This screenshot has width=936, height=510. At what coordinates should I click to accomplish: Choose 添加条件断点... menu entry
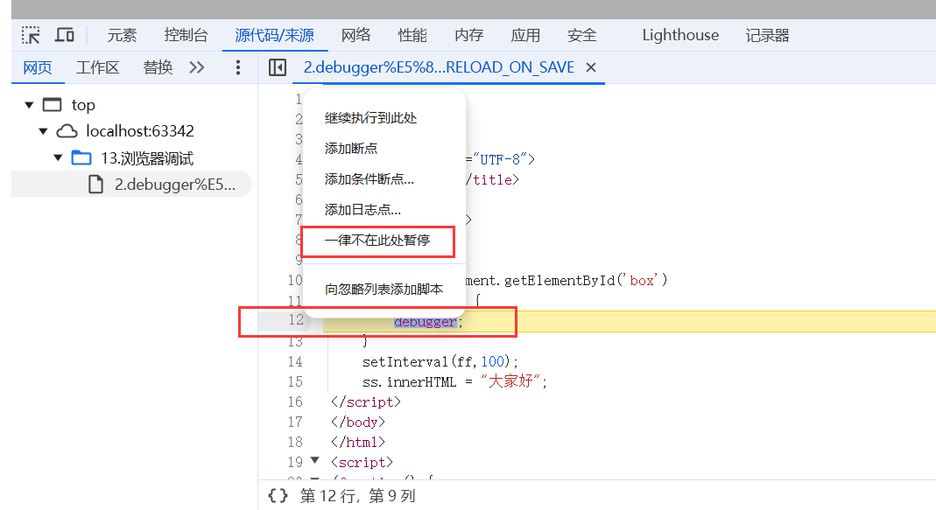pos(369,179)
